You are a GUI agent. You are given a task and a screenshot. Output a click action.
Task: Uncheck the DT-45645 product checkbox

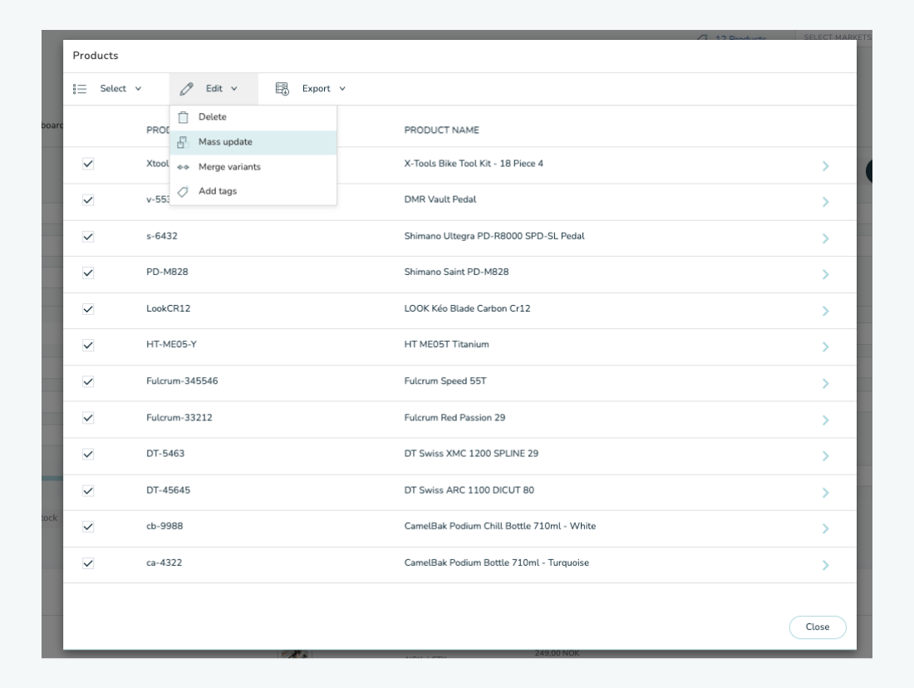[88, 491]
